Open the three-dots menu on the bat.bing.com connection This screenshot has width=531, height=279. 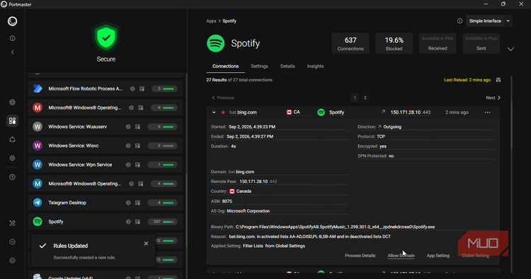click(x=487, y=112)
